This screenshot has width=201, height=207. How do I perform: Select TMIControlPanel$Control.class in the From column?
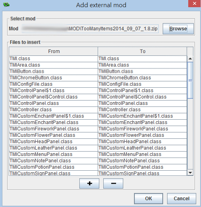[53, 97]
